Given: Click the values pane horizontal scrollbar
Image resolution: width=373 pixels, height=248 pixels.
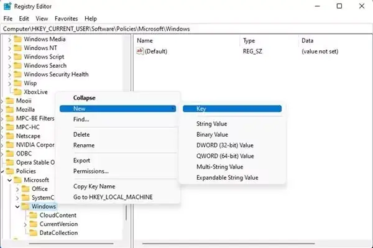Looking at the screenshot, I should (x=229, y=244).
